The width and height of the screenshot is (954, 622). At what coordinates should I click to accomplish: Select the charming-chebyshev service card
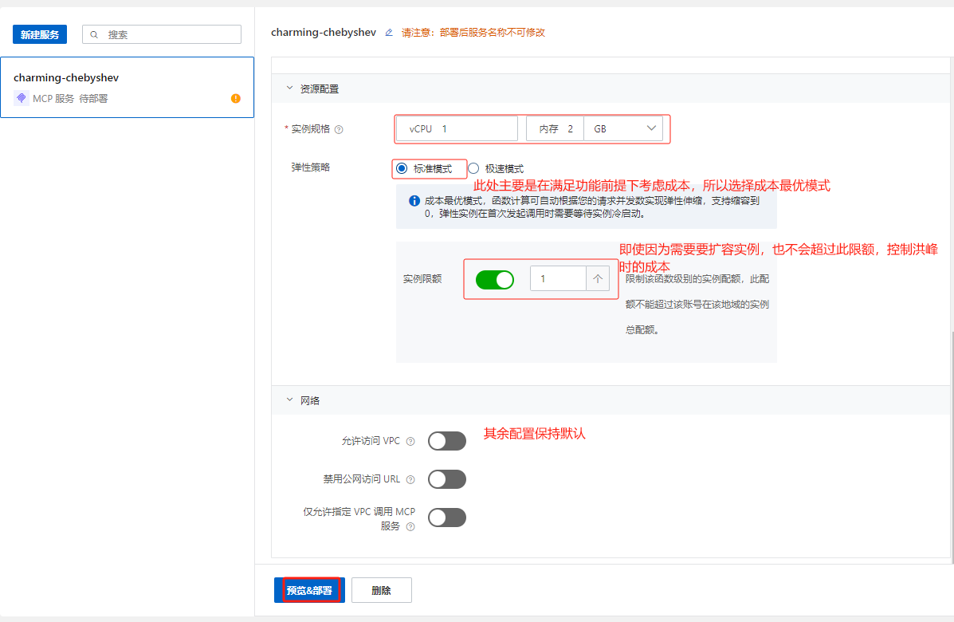click(x=128, y=87)
